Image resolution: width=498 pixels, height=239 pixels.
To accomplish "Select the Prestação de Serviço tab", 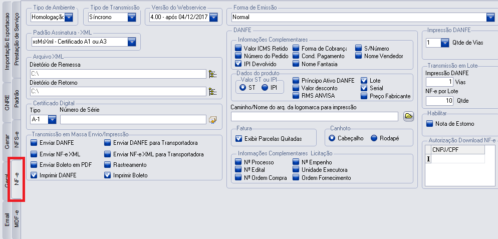I will [x=17, y=38].
